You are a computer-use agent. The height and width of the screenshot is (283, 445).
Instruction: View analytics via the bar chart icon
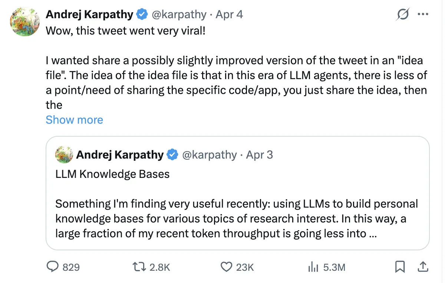(x=313, y=267)
